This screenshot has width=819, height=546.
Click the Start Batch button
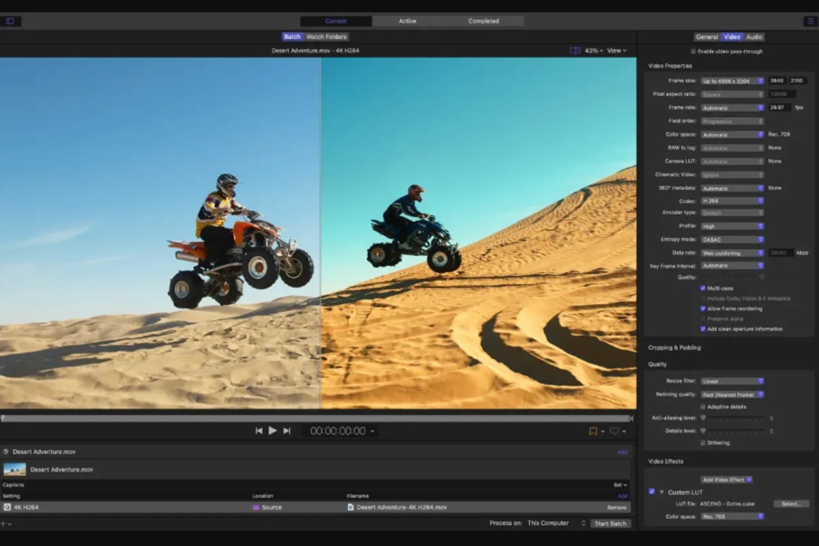610,523
